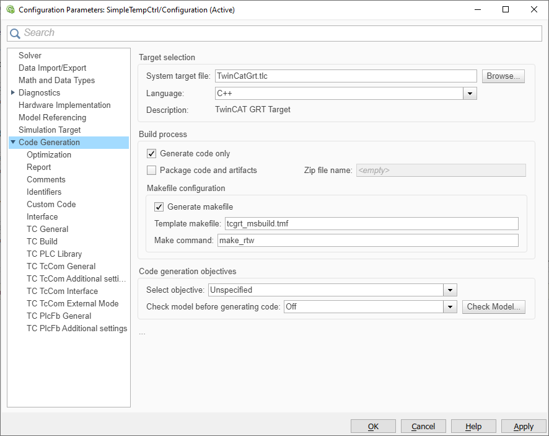This screenshot has width=549, height=436.
Task: Open the Select objective dropdown
Action: (450, 290)
